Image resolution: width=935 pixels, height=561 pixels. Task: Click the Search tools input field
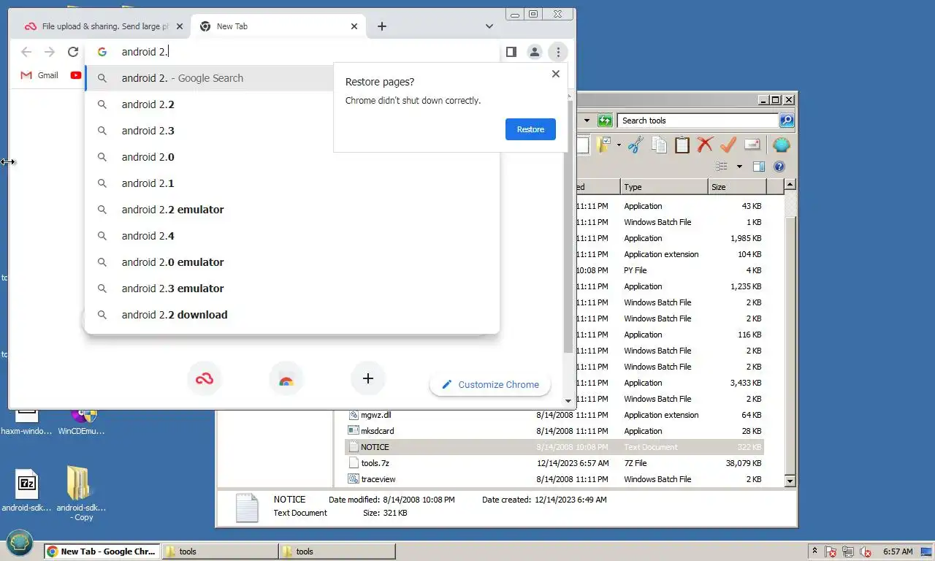pos(698,121)
